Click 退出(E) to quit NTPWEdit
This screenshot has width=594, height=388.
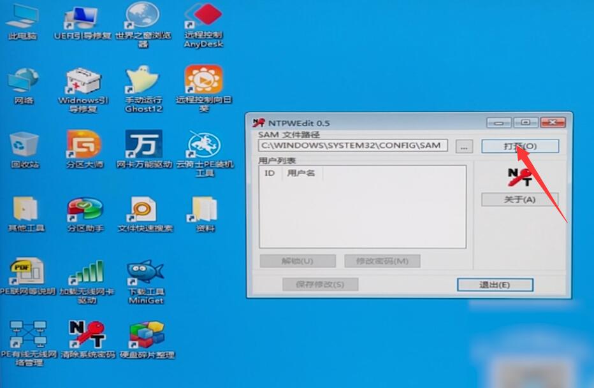coord(495,284)
